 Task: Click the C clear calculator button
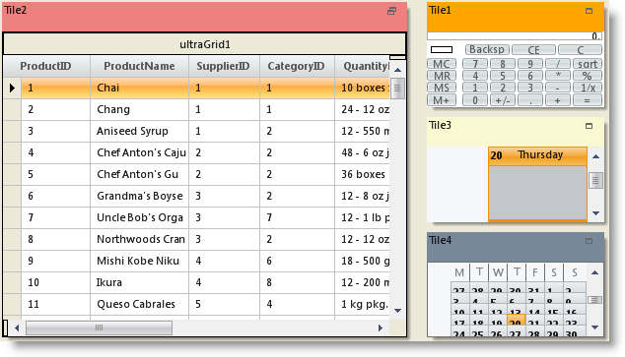[x=580, y=50]
